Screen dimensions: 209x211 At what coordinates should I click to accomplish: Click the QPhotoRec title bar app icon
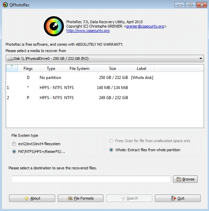(5, 5)
